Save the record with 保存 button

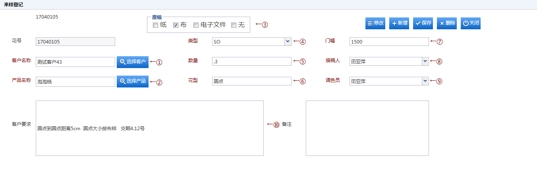pyautogui.click(x=423, y=23)
